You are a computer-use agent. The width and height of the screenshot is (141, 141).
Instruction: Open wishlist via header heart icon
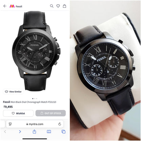pos(58,6)
